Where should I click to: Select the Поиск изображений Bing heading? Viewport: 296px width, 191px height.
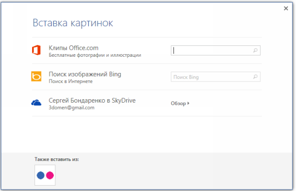coord(85,74)
